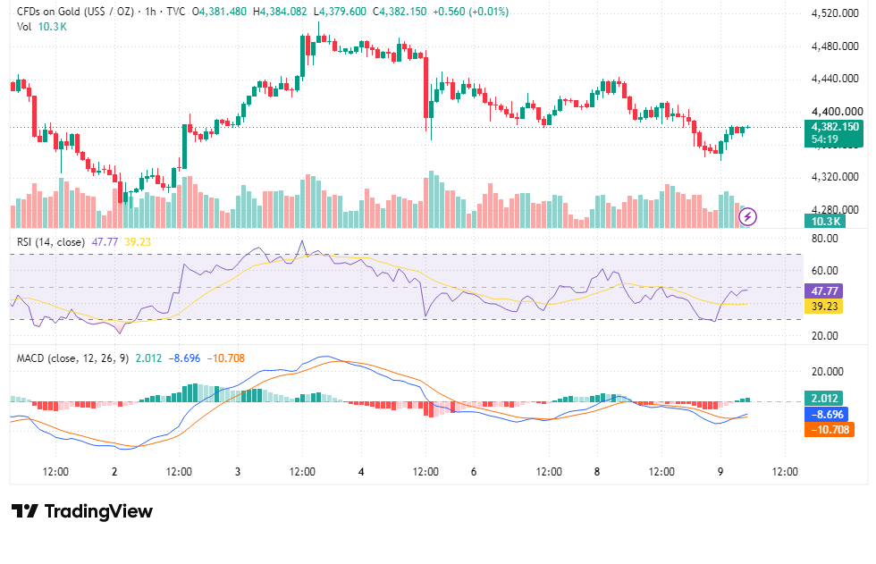Click the date label 6 on the time axis
Screen dimensions: 876x564
[x=474, y=472]
